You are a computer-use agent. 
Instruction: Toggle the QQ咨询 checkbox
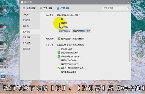point(59,27)
